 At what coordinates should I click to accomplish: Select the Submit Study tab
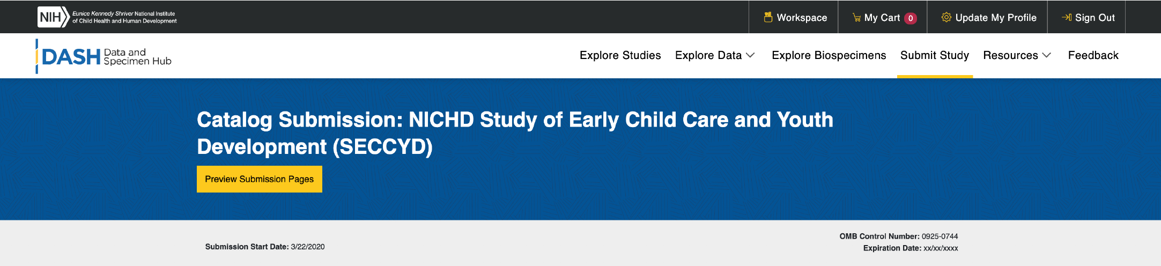tap(934, 55)
